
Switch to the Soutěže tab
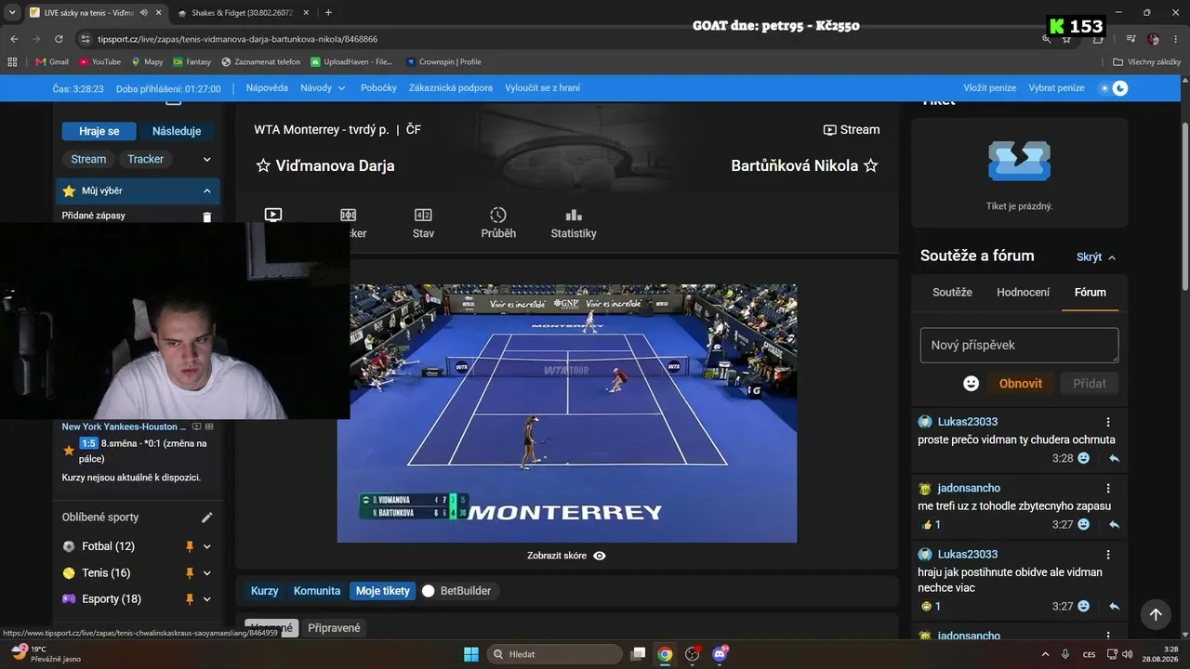[952, 292]
